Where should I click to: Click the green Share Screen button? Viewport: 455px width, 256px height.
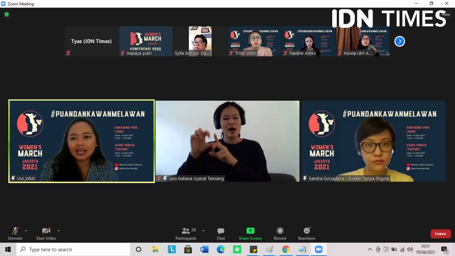(250, 234)
